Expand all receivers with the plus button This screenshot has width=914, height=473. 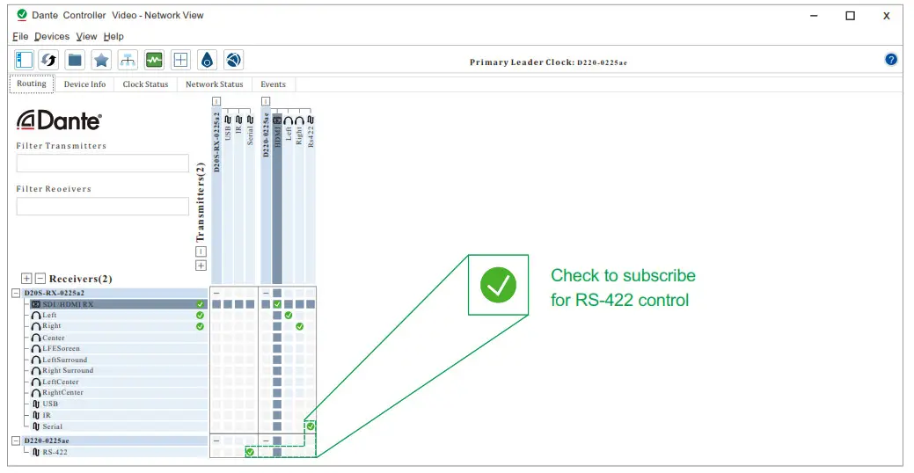[x=26, y=279]
